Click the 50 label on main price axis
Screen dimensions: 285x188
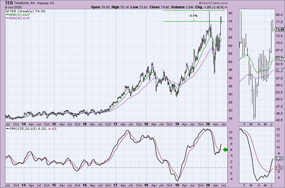pos(230,62)
